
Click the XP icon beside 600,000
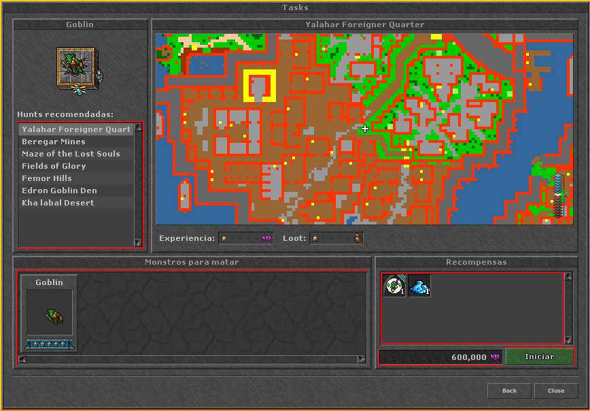494,357
